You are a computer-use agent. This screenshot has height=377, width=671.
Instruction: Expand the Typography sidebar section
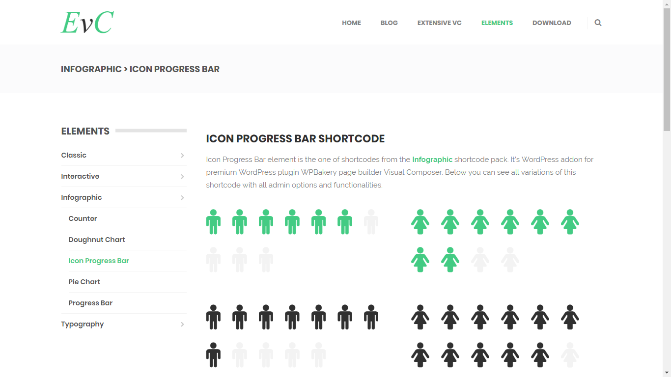(82, 324)
